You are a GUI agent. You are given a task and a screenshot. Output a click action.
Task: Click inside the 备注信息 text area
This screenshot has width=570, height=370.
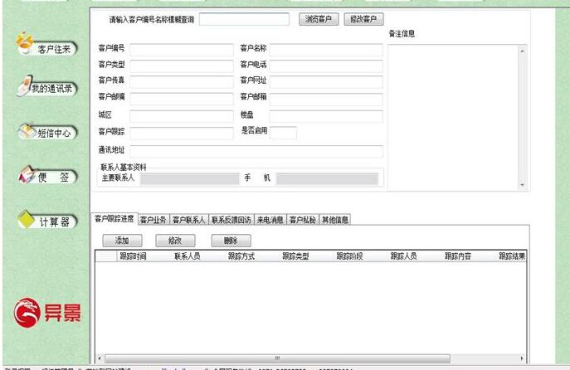[x=453, y=118]
